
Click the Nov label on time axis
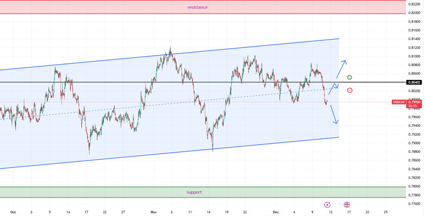point(153,212)
